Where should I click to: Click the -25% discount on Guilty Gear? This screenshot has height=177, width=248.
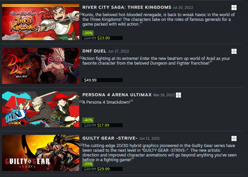(x=88, y=164)
